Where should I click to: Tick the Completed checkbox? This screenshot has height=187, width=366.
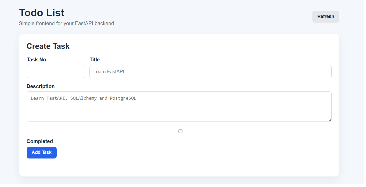[x=180, y=131]
